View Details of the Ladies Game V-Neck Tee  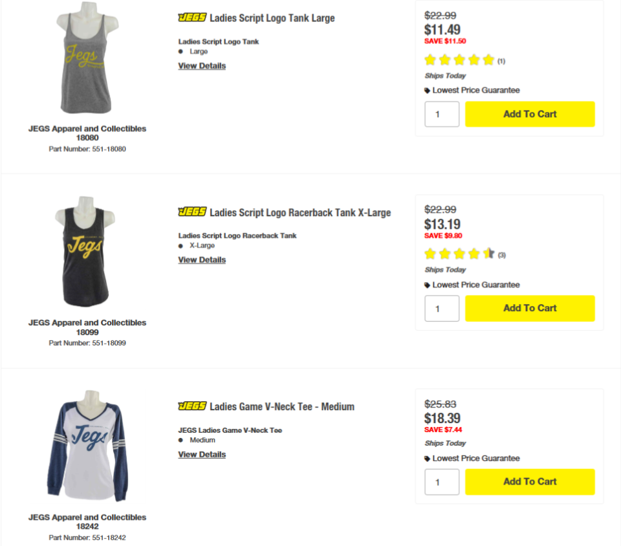(x=201, y=454)
